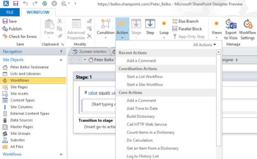
Task: Collapse the Workflows section at bottom
Action: coord(61,154)
